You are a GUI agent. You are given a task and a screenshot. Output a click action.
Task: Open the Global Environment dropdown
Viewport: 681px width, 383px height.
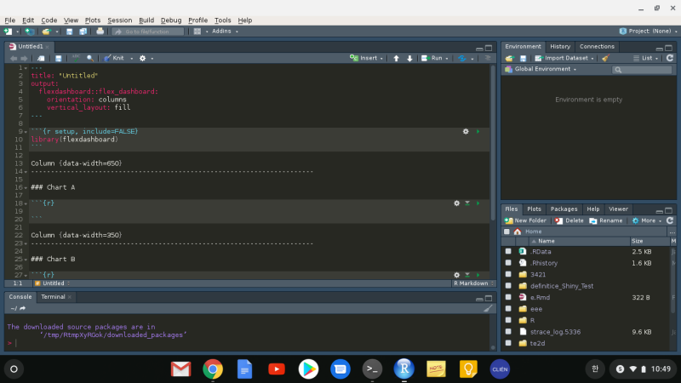tap(542, 69)
